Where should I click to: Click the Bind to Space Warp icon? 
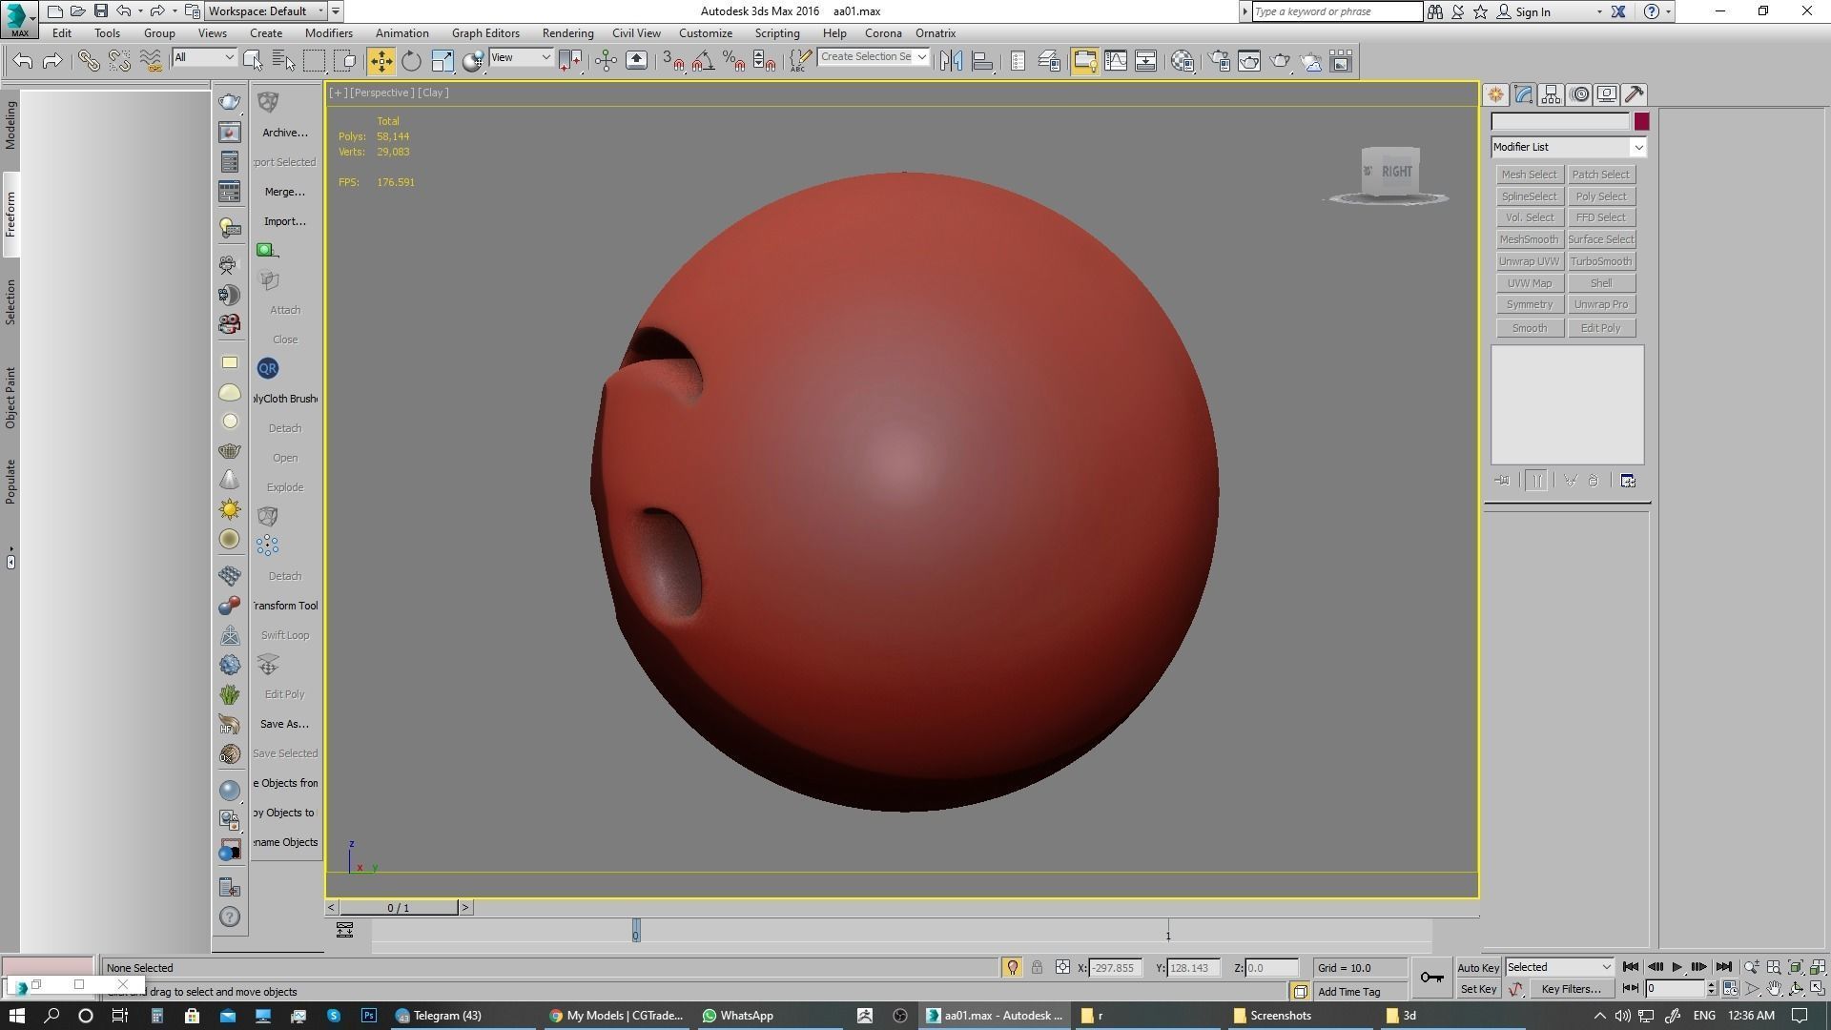(x=151, y=61)
